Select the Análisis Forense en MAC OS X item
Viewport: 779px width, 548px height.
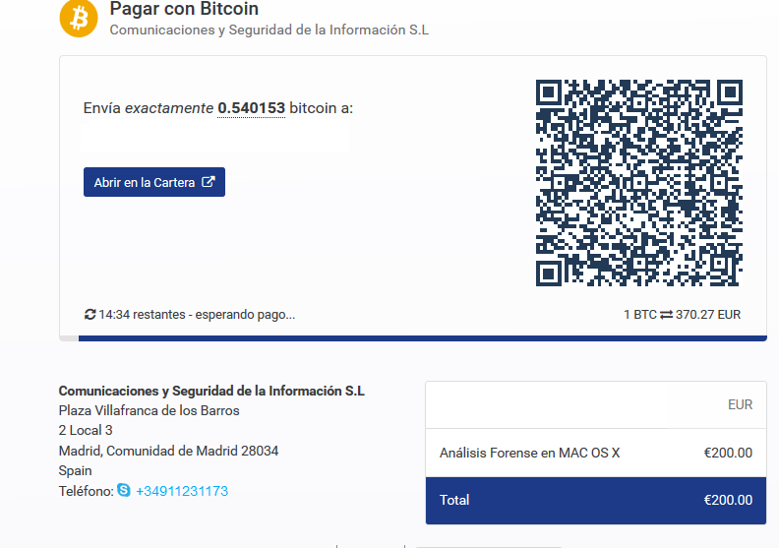529,453
